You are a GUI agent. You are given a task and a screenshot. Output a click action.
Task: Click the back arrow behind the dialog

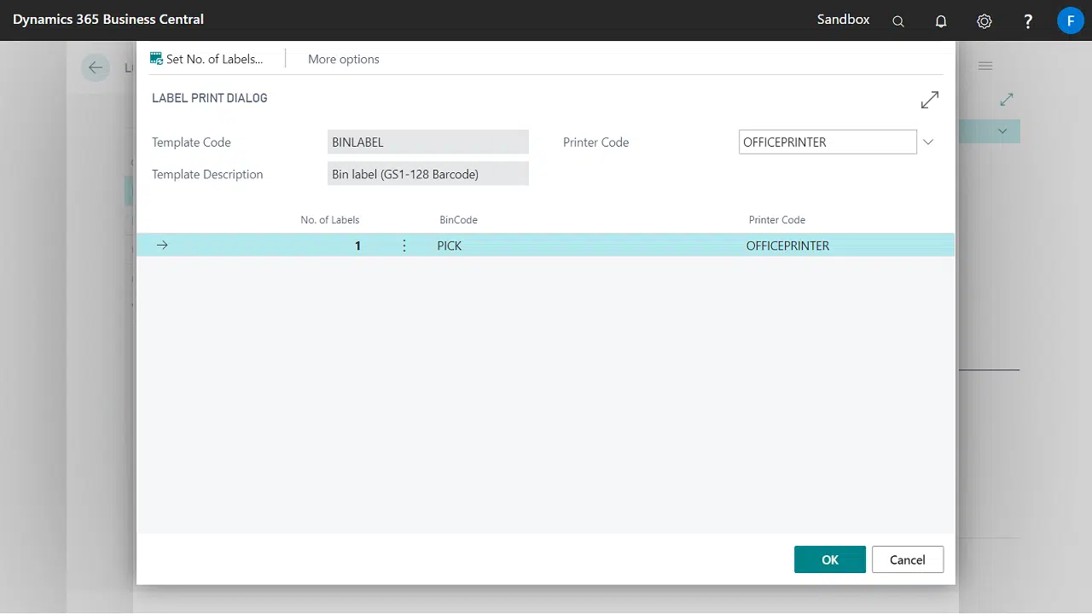pyautogui.click(x=96, y=68)
